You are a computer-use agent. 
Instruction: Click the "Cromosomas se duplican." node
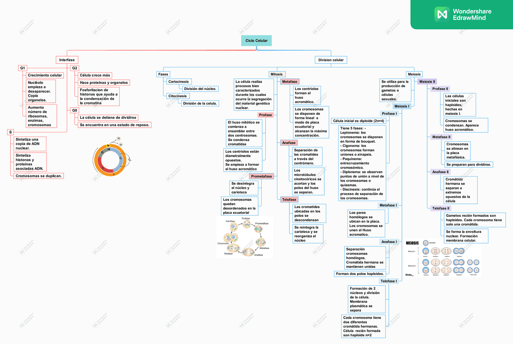pos(39,176)
